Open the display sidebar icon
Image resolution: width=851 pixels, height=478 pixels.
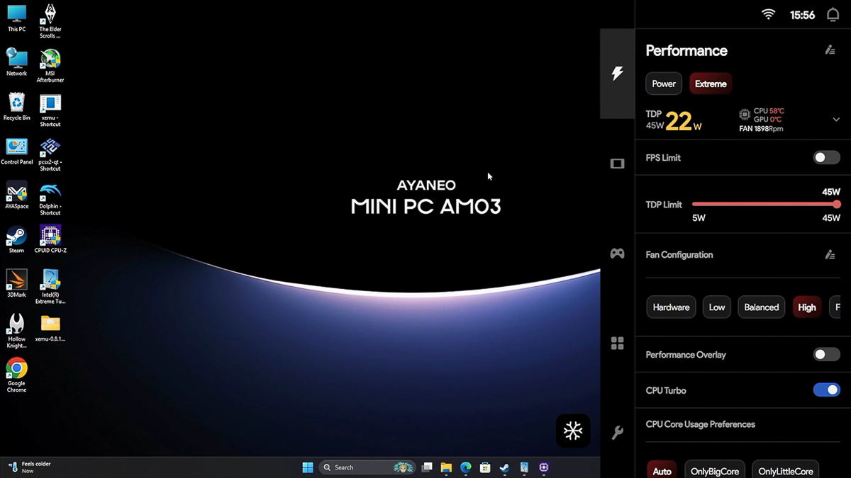point(617,164)
